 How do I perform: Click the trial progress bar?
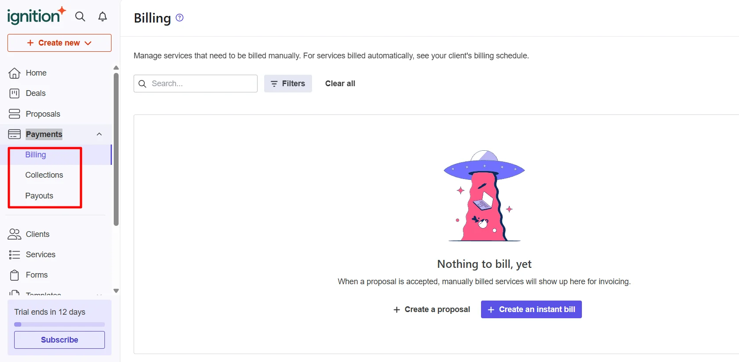pyautogui.click(x=59, y=324)
